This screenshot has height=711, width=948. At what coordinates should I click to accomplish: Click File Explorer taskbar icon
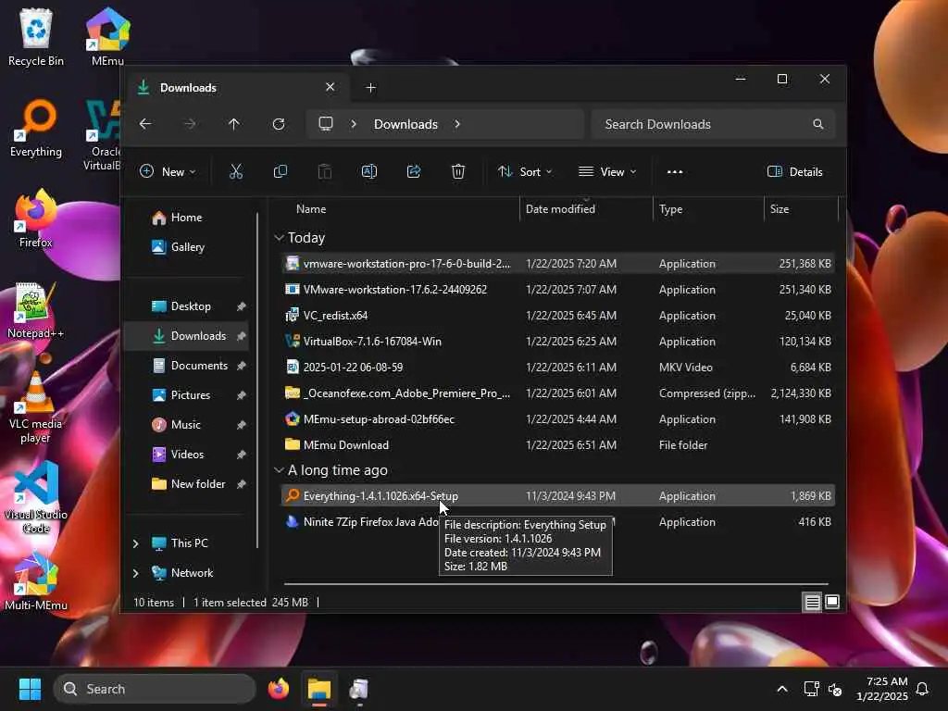(x=319, y=689)
